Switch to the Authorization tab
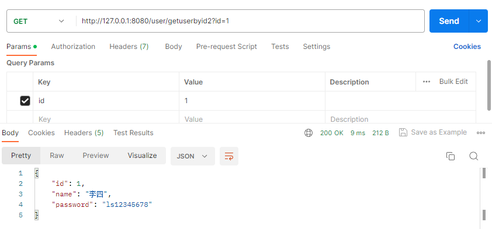The width and height of the screenshot is (492, 229). 73,47
